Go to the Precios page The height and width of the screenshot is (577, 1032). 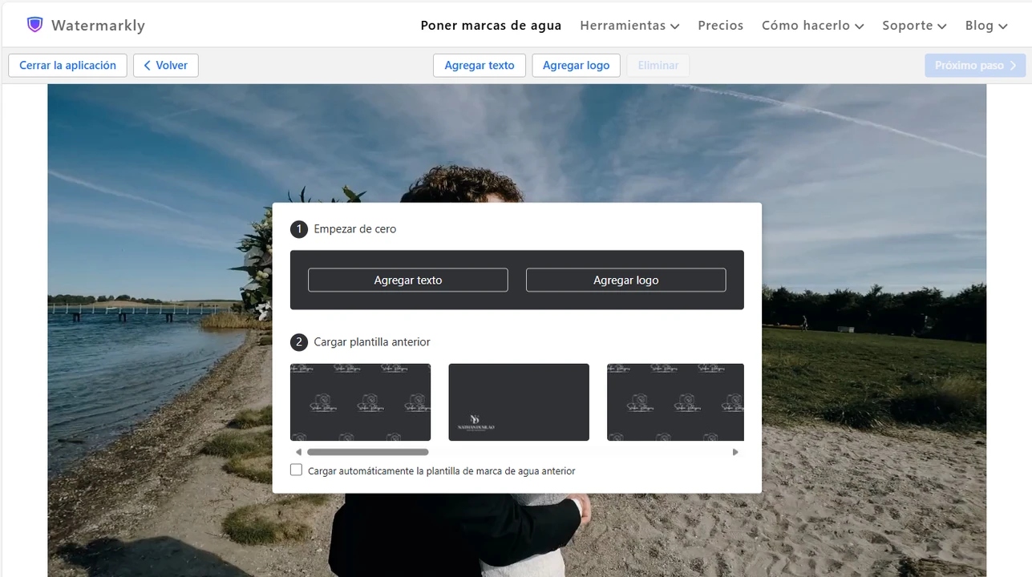[720, 26]
